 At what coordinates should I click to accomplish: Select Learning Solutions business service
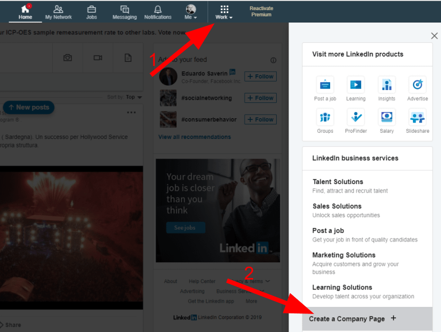pyautogui.click(x=363, y=291)
